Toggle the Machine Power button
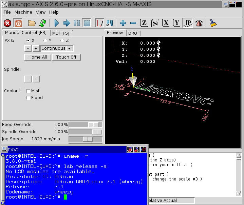This screenshot has width=244, height=205. point(18,23)
